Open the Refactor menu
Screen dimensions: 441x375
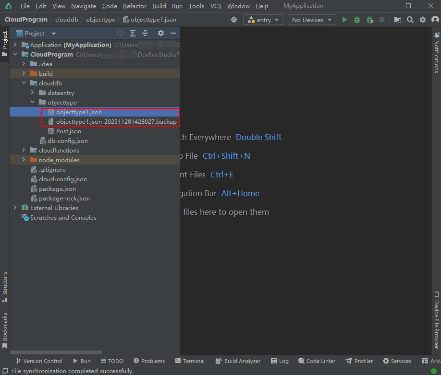[135, 6]
